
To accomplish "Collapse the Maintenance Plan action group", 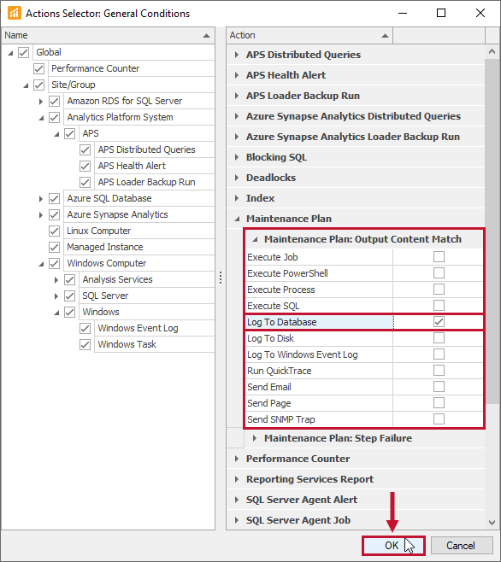I will coord(237,219).
